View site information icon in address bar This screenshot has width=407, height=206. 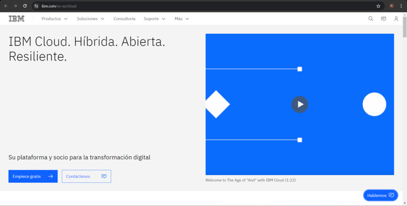[x=36, y=6]
